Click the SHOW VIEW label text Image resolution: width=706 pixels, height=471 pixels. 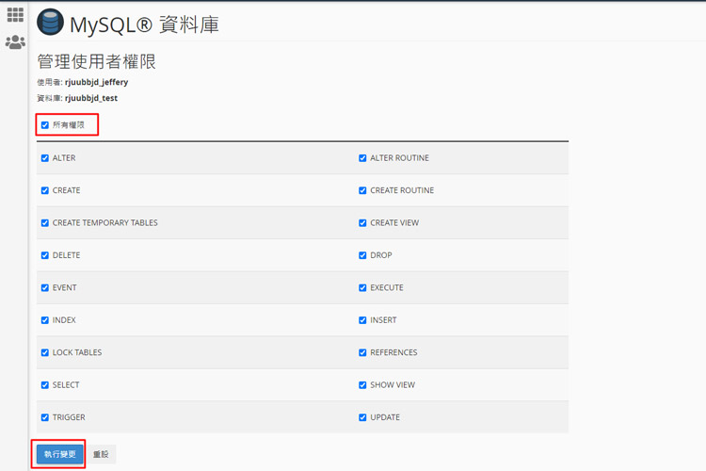(393, 385)
